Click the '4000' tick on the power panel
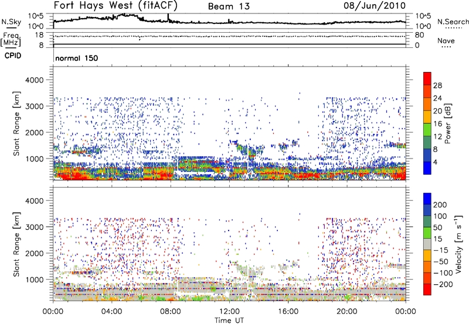This screenshot has height=324, width=469. (x=34, y=80)
